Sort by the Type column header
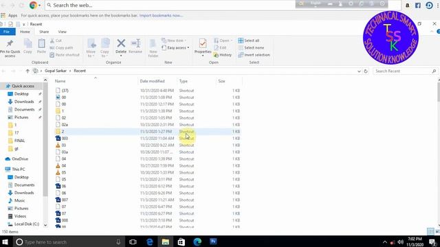Viewport: 440px width, 247px height. coord(184,81)
